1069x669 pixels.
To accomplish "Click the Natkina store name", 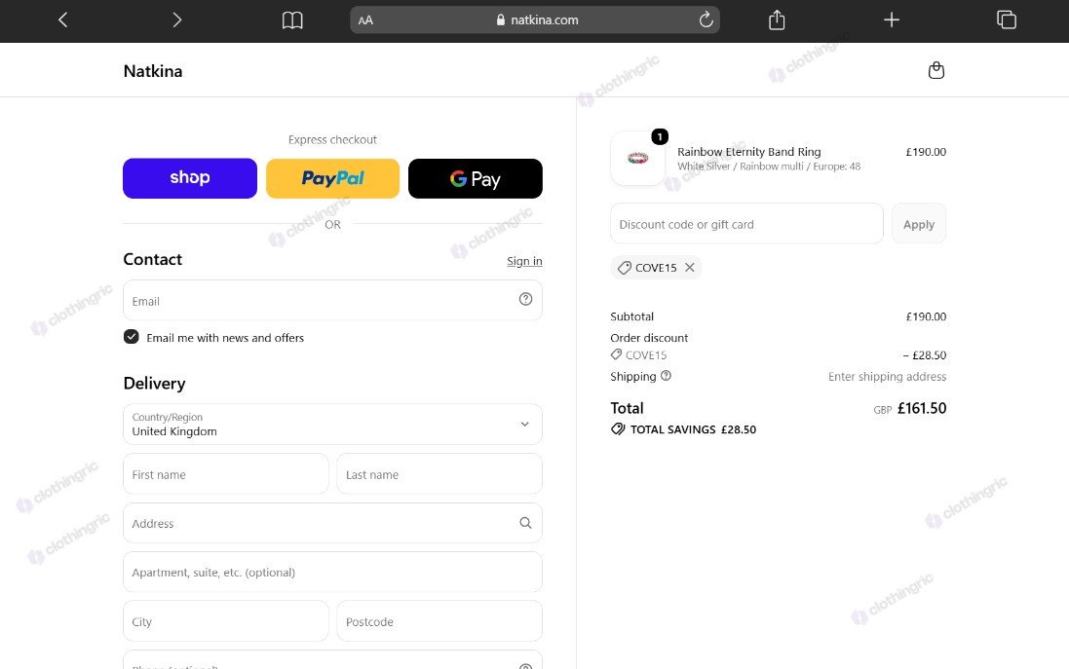I will tap(153, 71).
